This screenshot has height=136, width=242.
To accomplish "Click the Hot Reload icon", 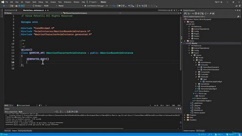I will (x=114, y=6).
